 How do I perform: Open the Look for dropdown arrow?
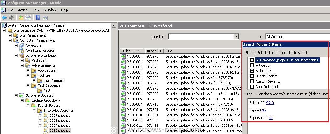(x=236, y=37)
